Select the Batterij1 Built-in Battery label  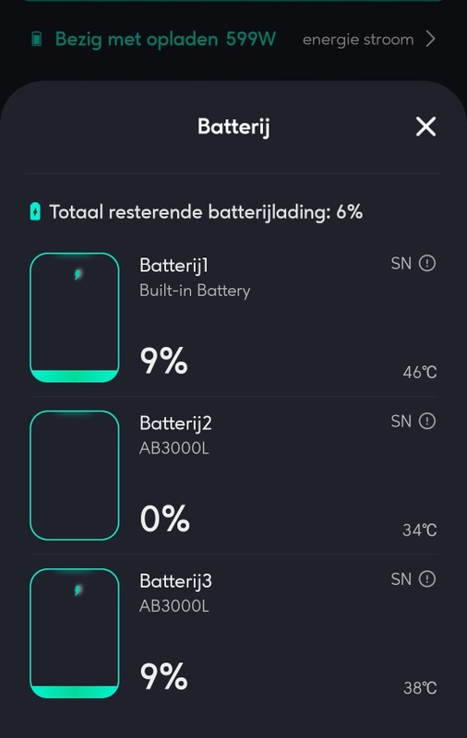(x=195, y=291)
